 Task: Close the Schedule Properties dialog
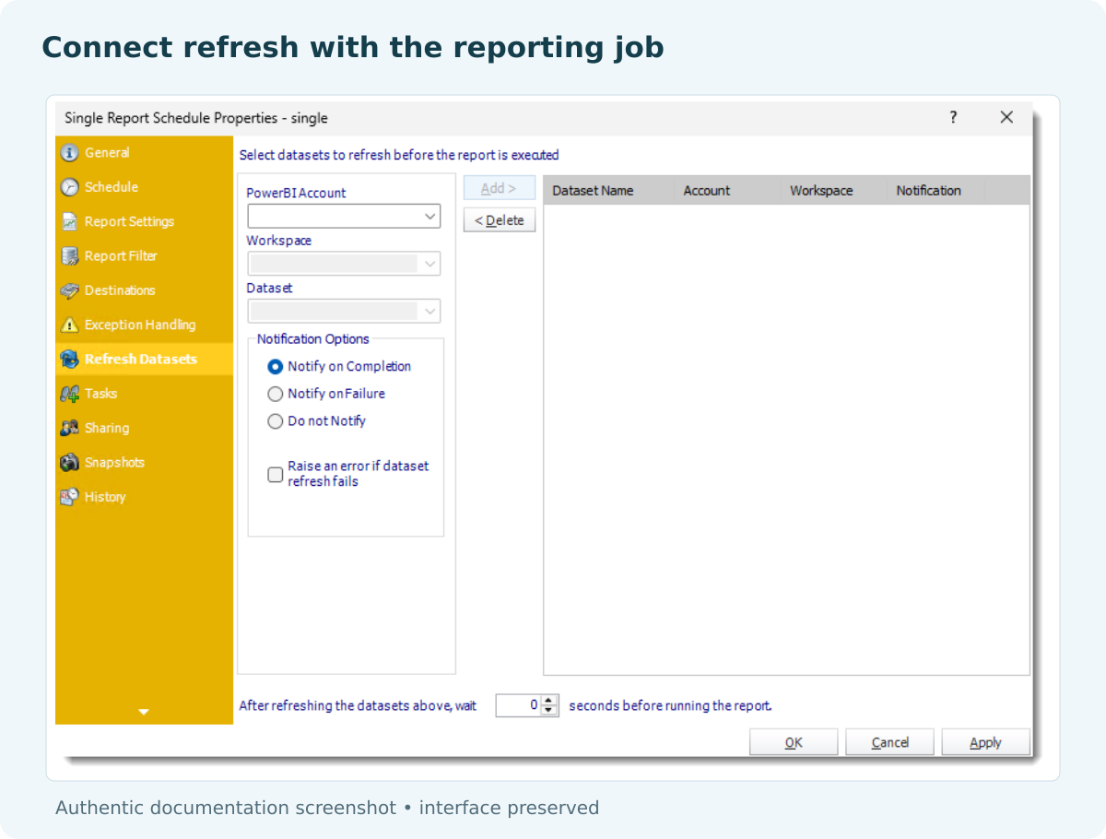(x=1006, y=117)
